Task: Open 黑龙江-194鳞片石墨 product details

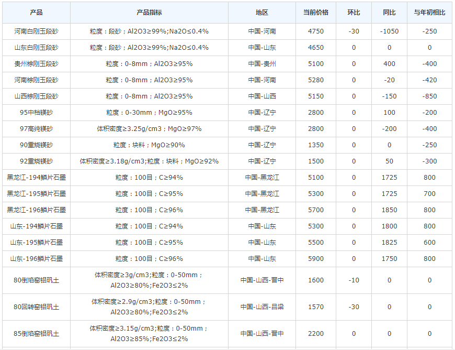Action: (36, 178)
